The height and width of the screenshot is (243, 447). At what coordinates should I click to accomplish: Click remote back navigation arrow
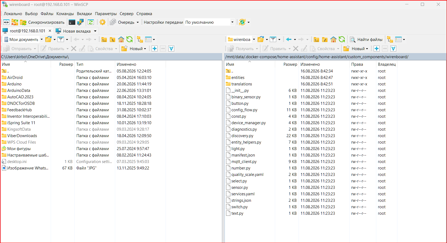289,39
